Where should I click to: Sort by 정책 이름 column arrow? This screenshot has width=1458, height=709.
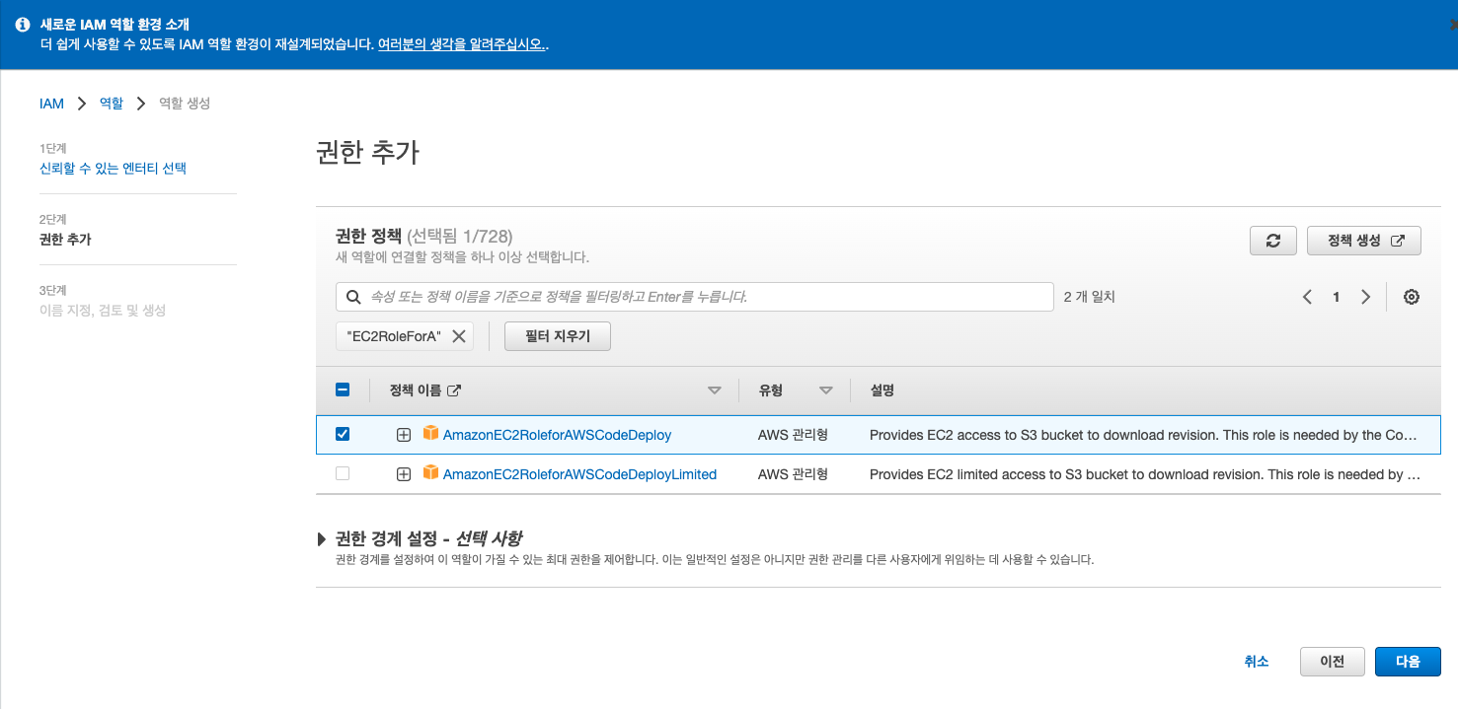point(715,391)
